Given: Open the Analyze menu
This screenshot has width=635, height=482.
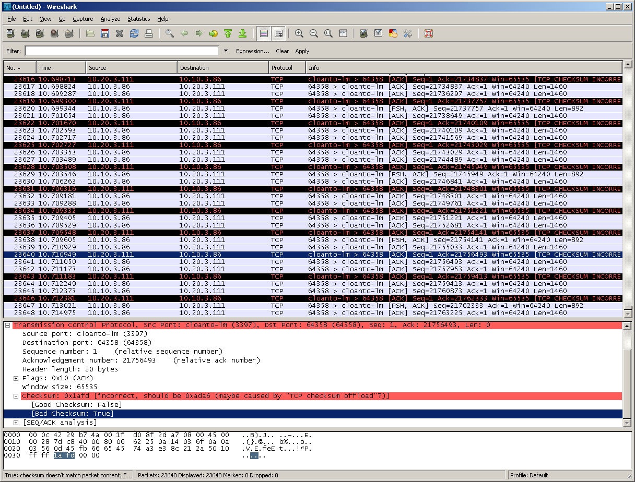Looking at the screenshot, I should click(x=110, y=19).
